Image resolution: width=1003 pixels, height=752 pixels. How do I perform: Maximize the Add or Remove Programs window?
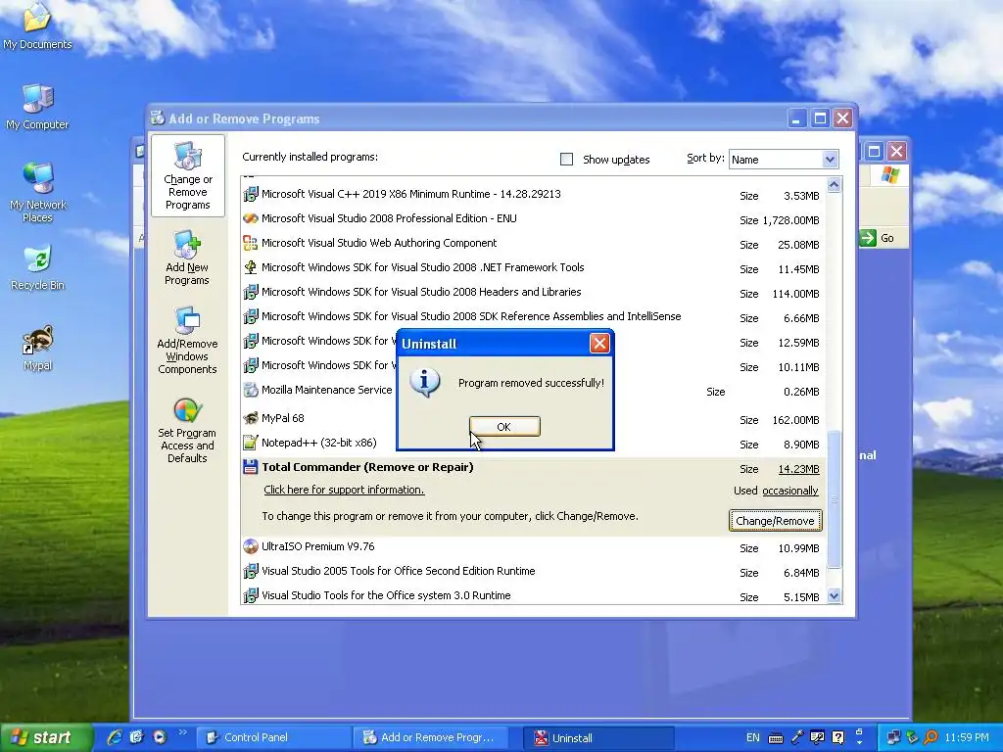tap(820, 118)
